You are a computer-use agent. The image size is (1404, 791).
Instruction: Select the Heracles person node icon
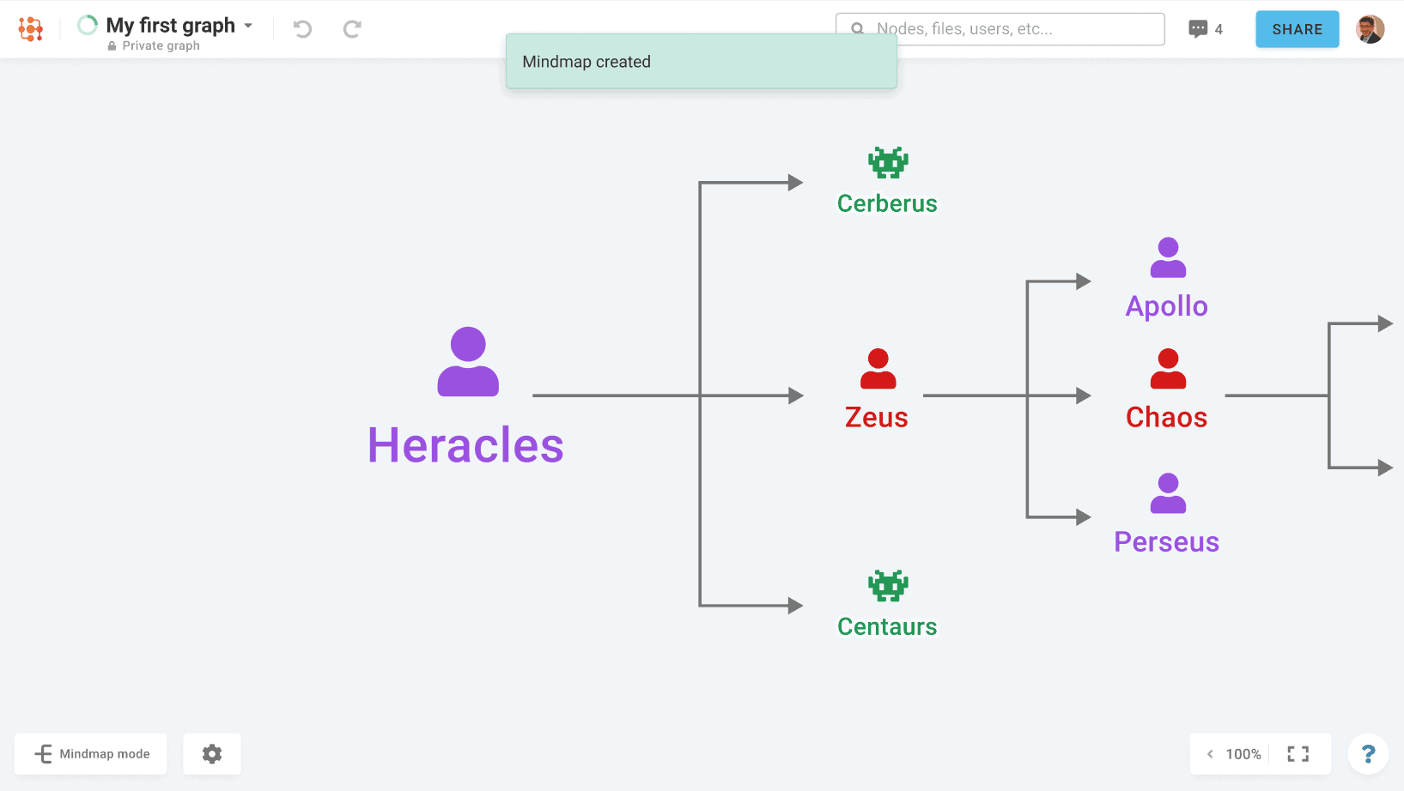(x=468, y=362)
